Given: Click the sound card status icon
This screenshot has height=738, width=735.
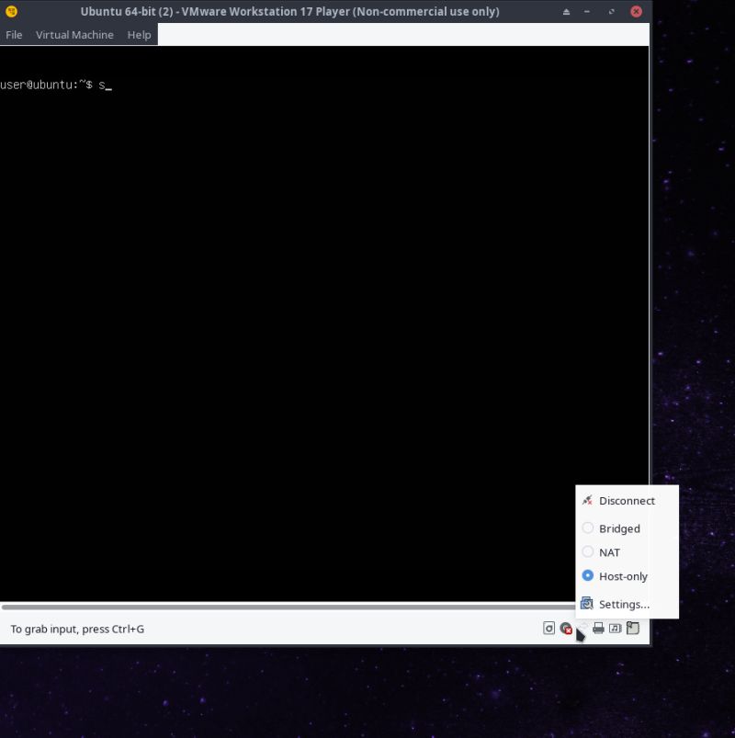Looking at the screenshot, I should [616, 629].
